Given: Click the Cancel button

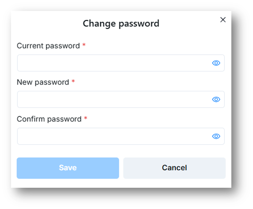Looking at the screenshot, I should coord(174,168).
